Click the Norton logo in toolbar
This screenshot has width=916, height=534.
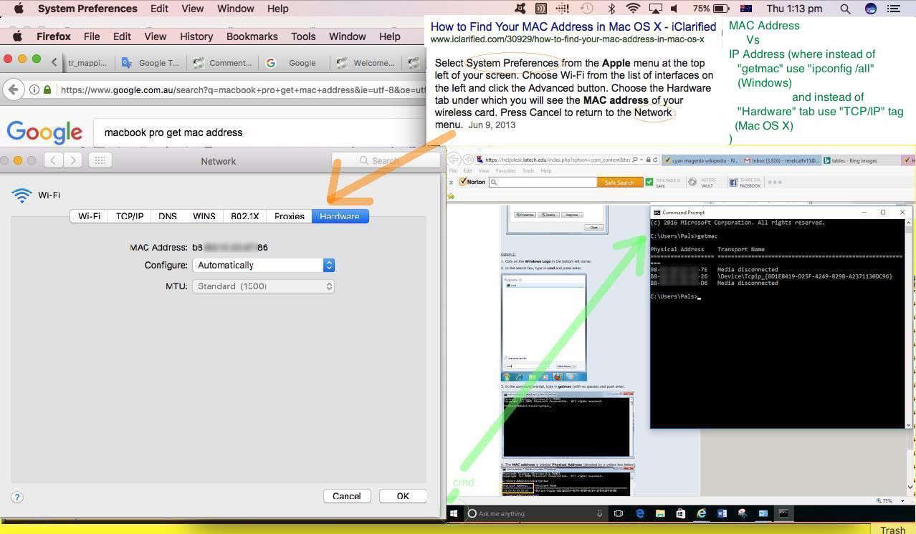(472, 182)
